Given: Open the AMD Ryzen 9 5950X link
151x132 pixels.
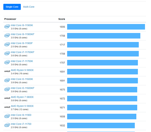Looking at the screenshot, I should click(x=22, y=70).
